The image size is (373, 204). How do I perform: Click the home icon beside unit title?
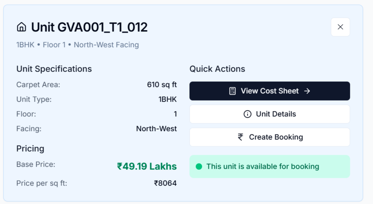tap(21, 27)
